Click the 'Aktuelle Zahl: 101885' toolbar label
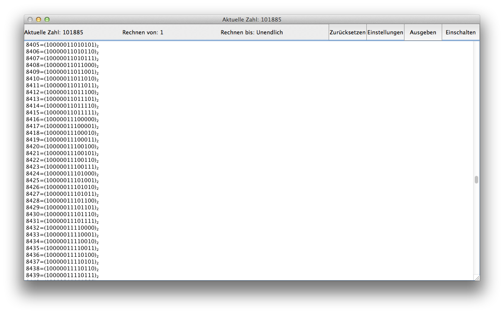This screenshot has width=504, height=314. pos(54,33)
